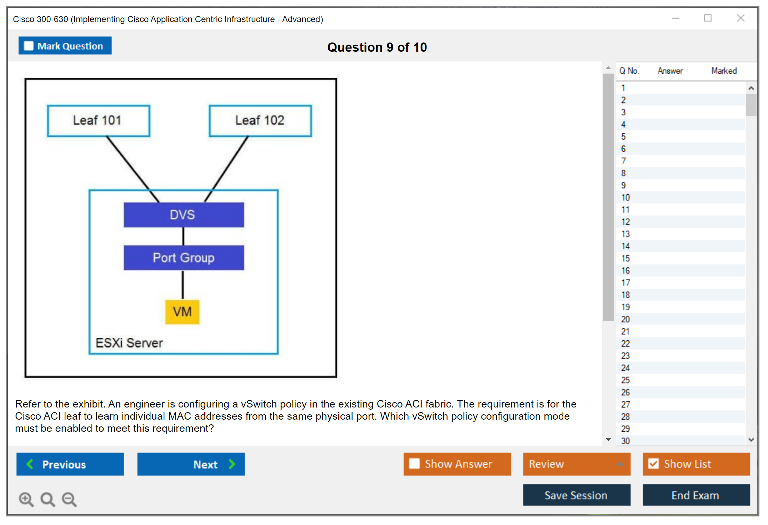
Task: Enable the Show Answer checkbox
Action: coord(414,464)
